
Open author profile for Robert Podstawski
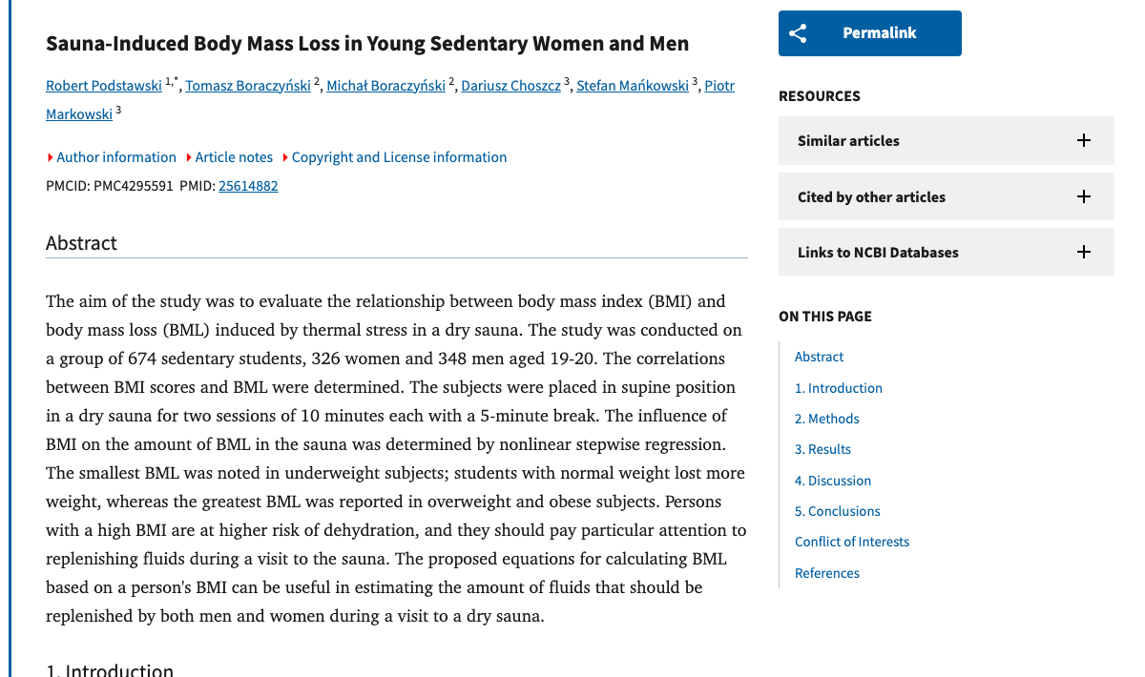click(103, 85)
